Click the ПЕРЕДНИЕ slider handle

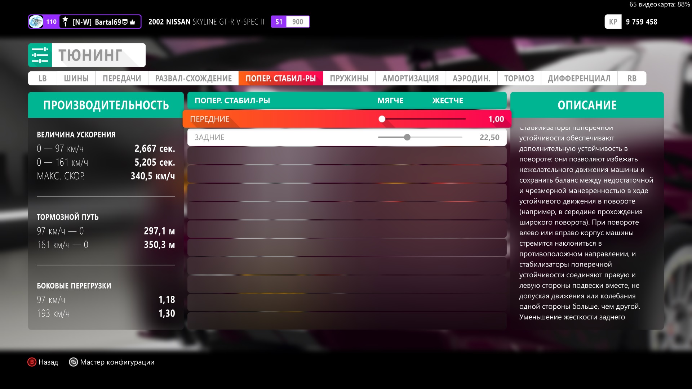click(382, 119)
